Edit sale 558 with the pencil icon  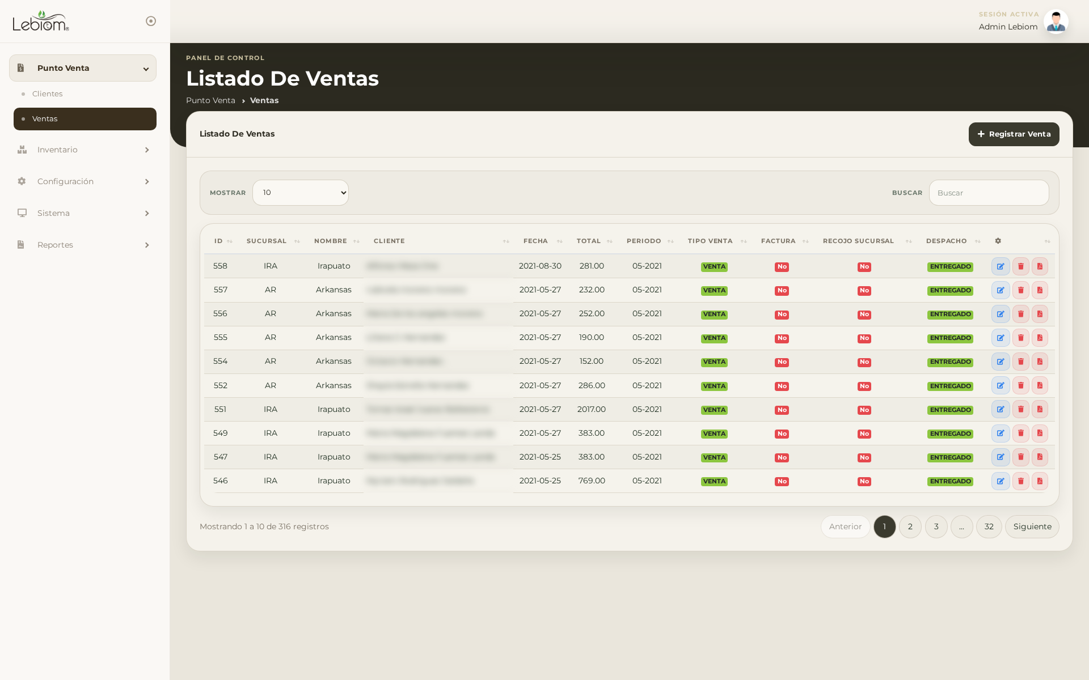[x=1001, y=266]
